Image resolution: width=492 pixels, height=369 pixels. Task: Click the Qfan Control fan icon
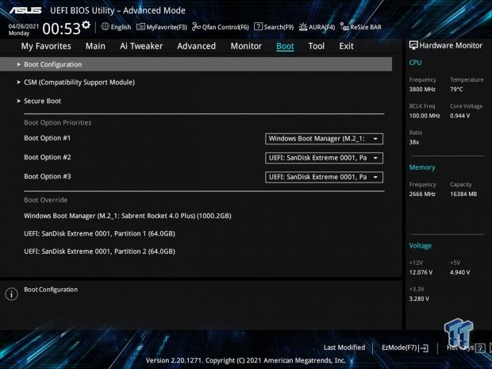coord(196,27)
